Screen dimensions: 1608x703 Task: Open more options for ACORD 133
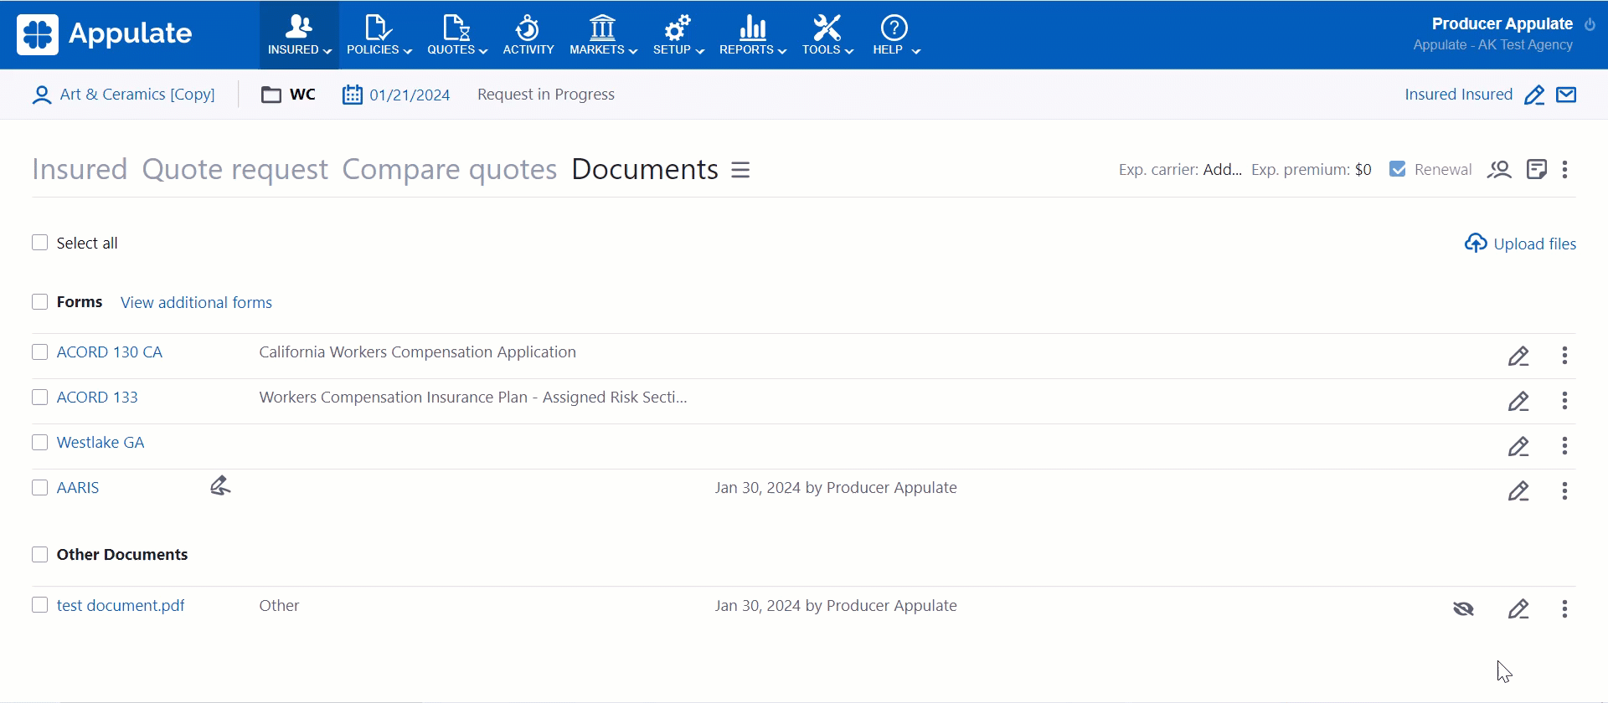(1564, 401)
